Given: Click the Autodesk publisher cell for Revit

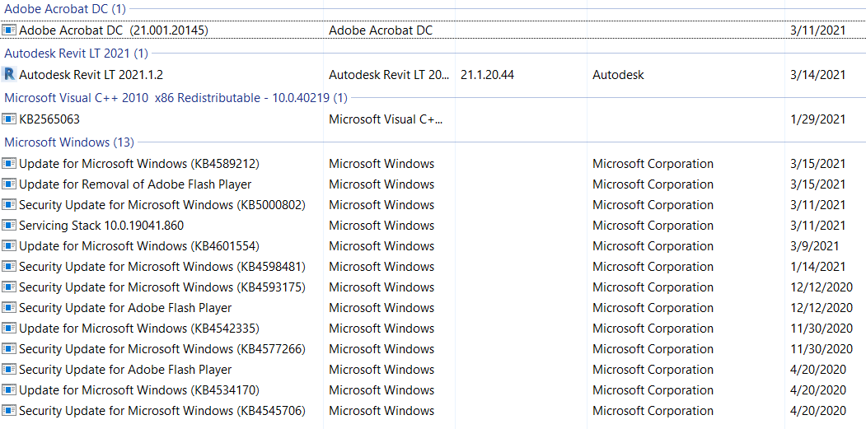Looking at the screenshot, I should 618,75.
